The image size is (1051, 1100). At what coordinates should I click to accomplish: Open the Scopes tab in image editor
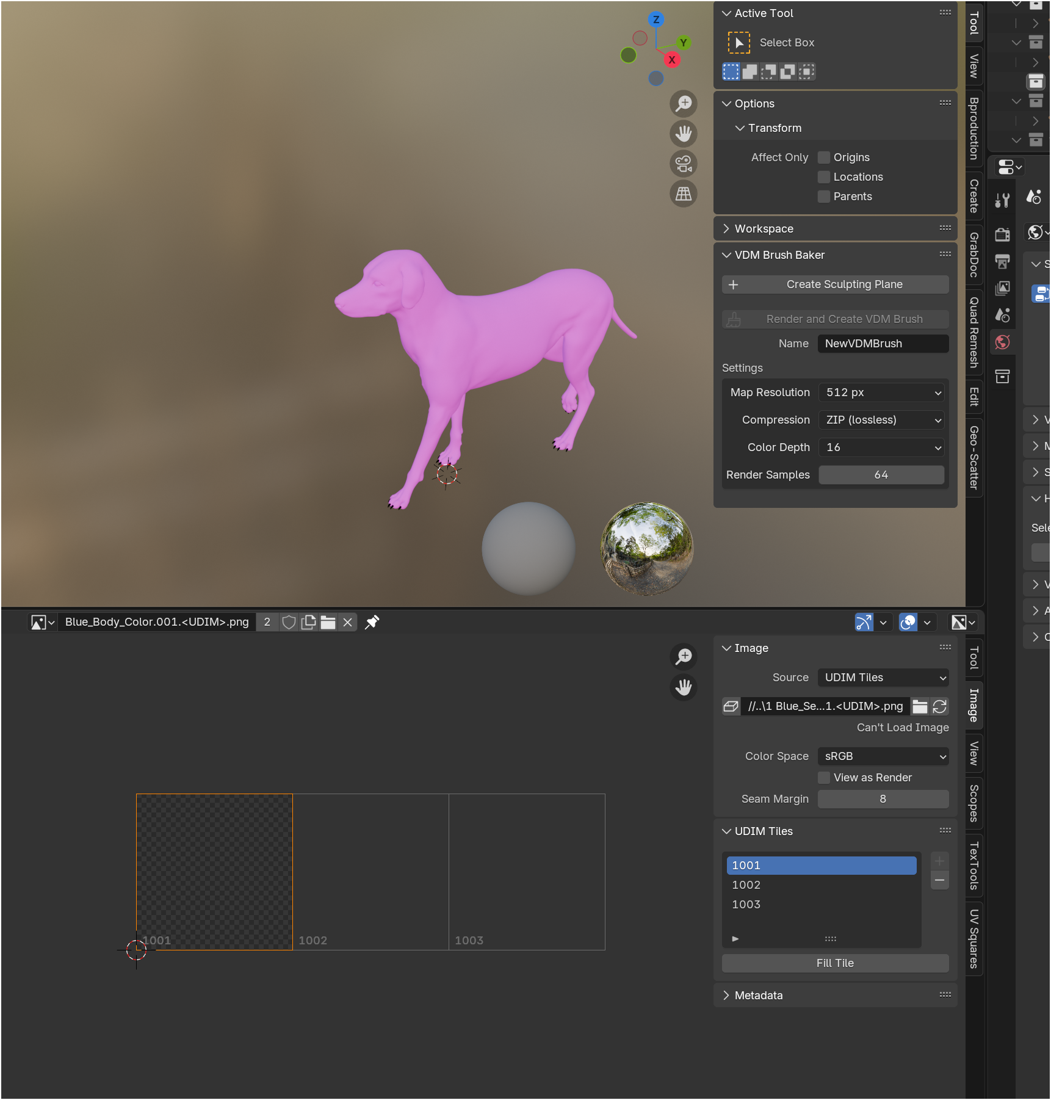click(974, 803)
